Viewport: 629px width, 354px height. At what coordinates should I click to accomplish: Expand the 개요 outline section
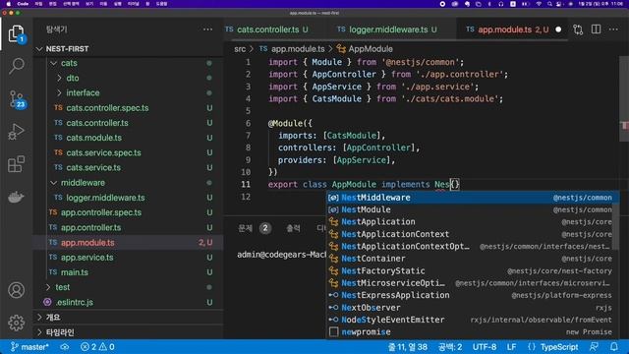39,317
